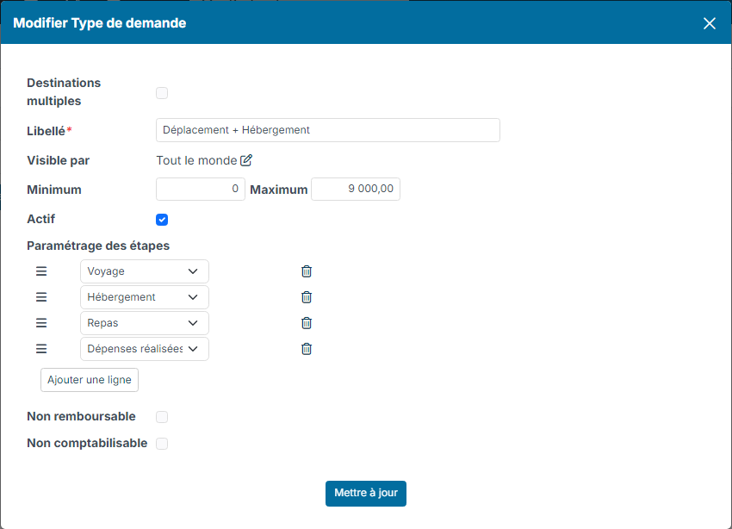Click the drag handle beside Repas
732x529 pixels.
pos(41,323)
